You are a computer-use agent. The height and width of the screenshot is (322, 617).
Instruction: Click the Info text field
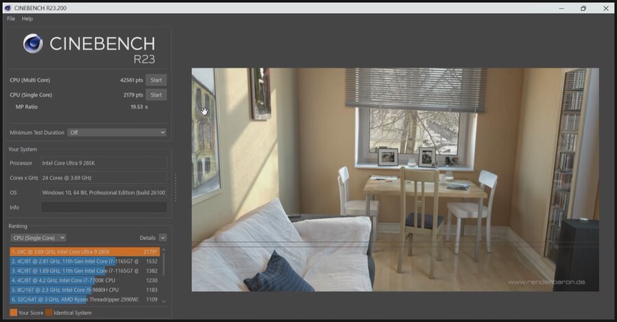(104, 207)
